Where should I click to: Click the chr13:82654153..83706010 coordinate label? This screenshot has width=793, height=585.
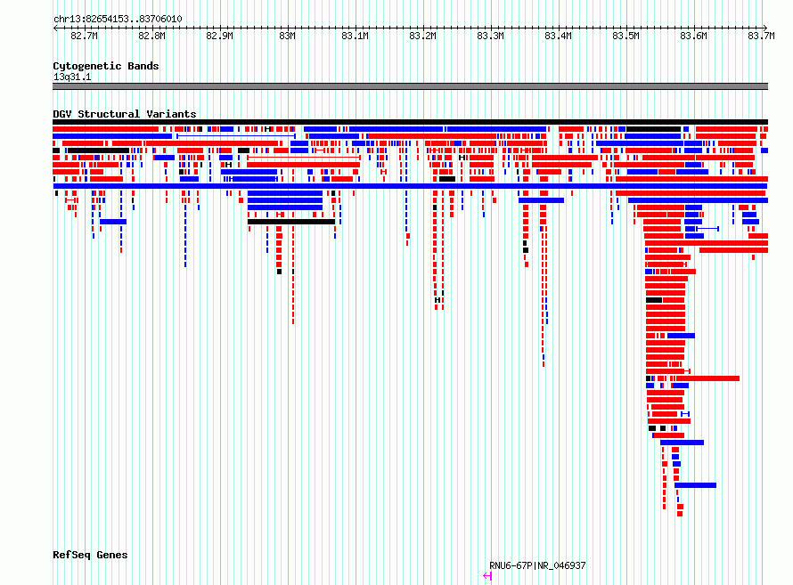click(118, 19)
